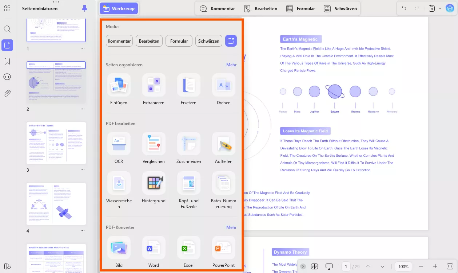Open the Kopf- und Fußzeile tool
This screenshot has width=458, height=273.
(188, 190)
